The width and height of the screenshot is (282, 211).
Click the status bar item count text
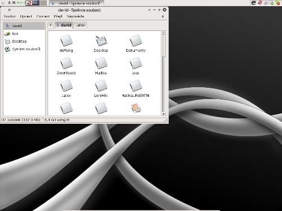36,120
